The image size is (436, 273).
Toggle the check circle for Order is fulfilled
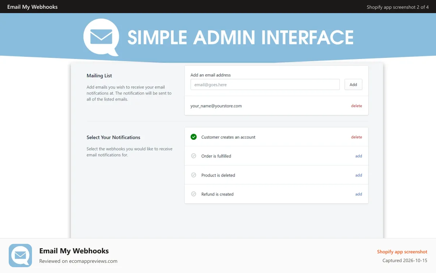[194, 156]
